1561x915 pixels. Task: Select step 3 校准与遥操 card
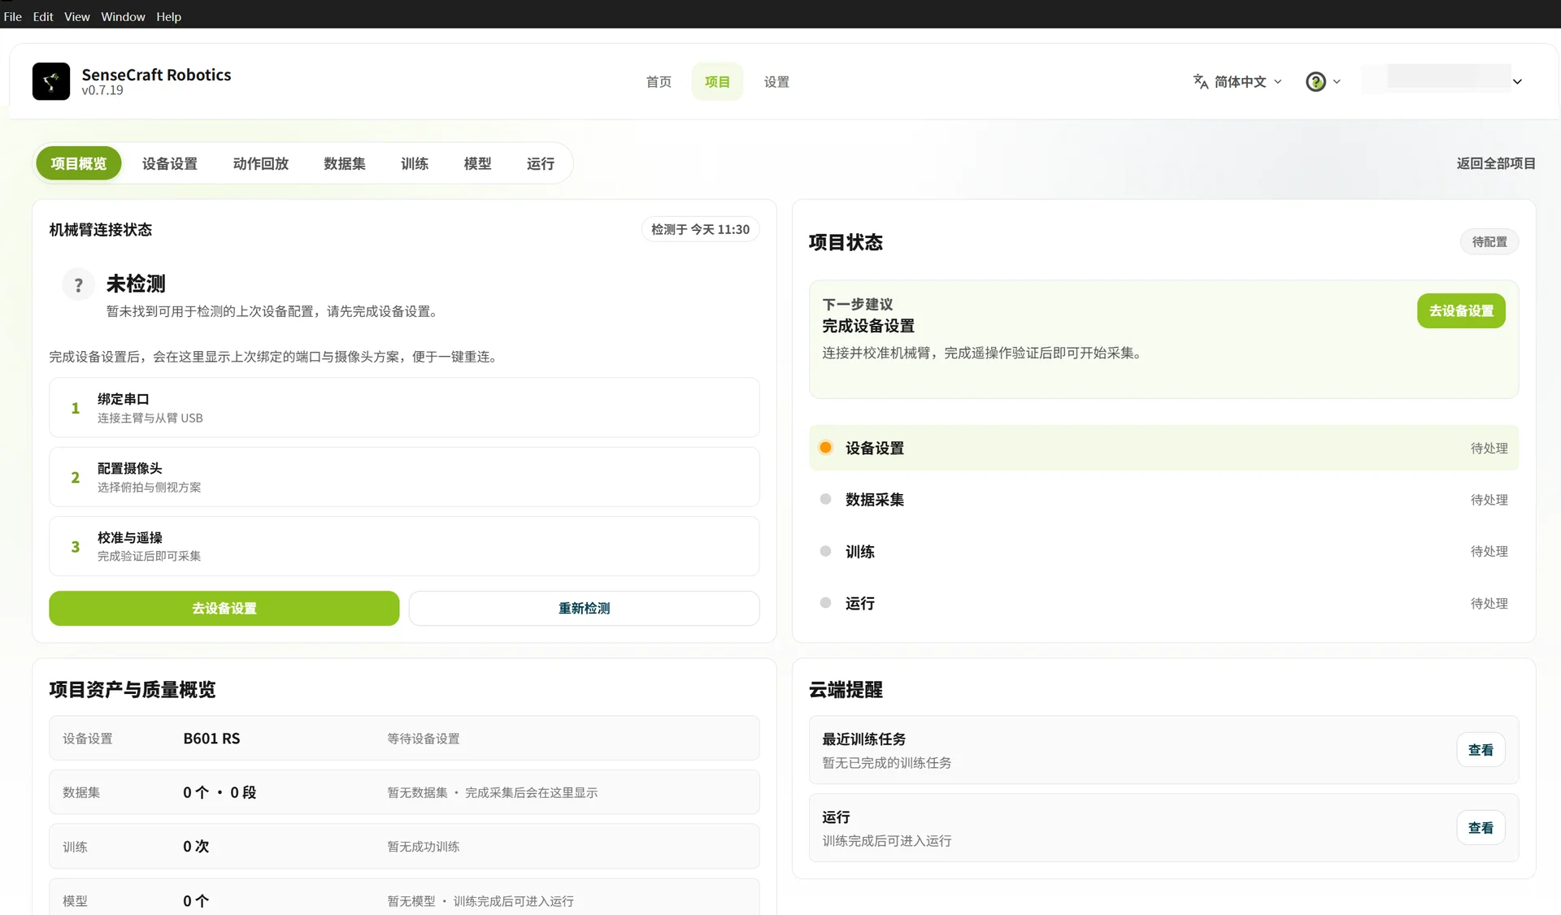[x=404, y=546]
